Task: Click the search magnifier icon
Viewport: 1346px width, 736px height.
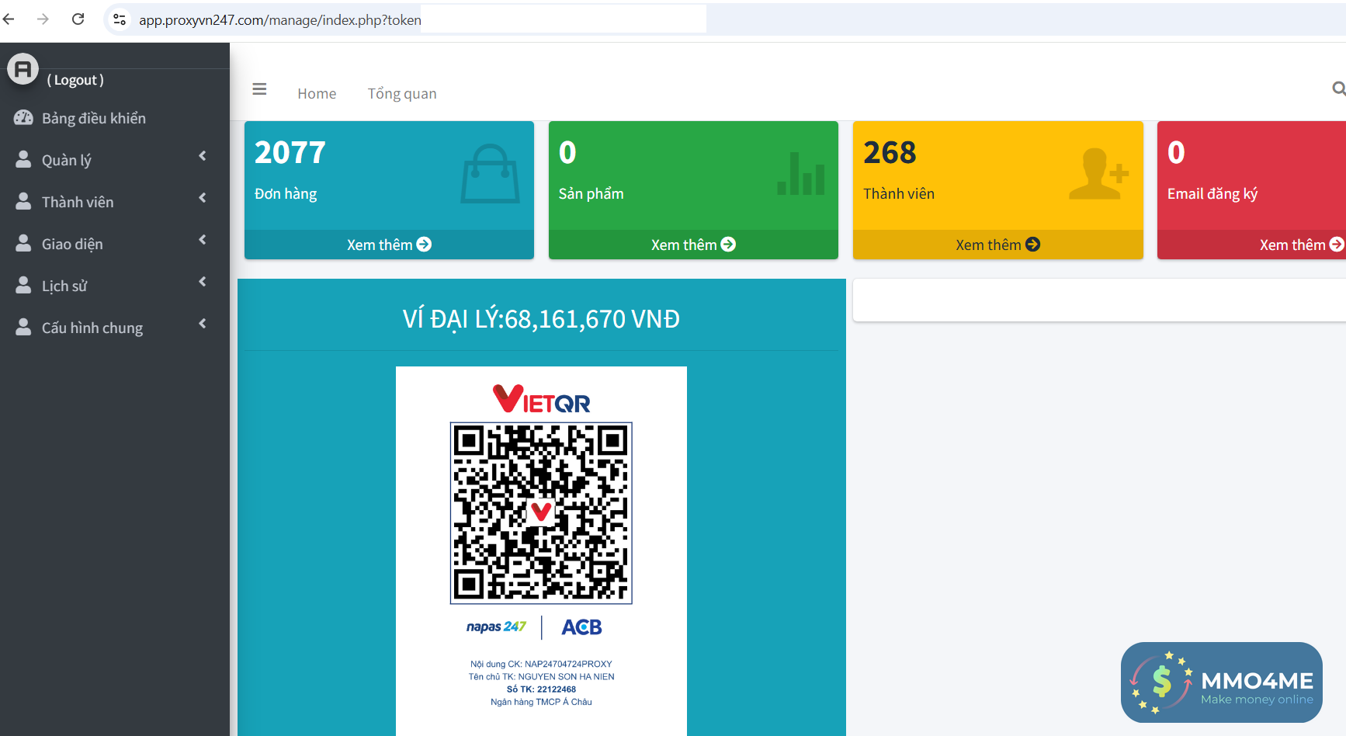Action: [x=1338, y=89]
